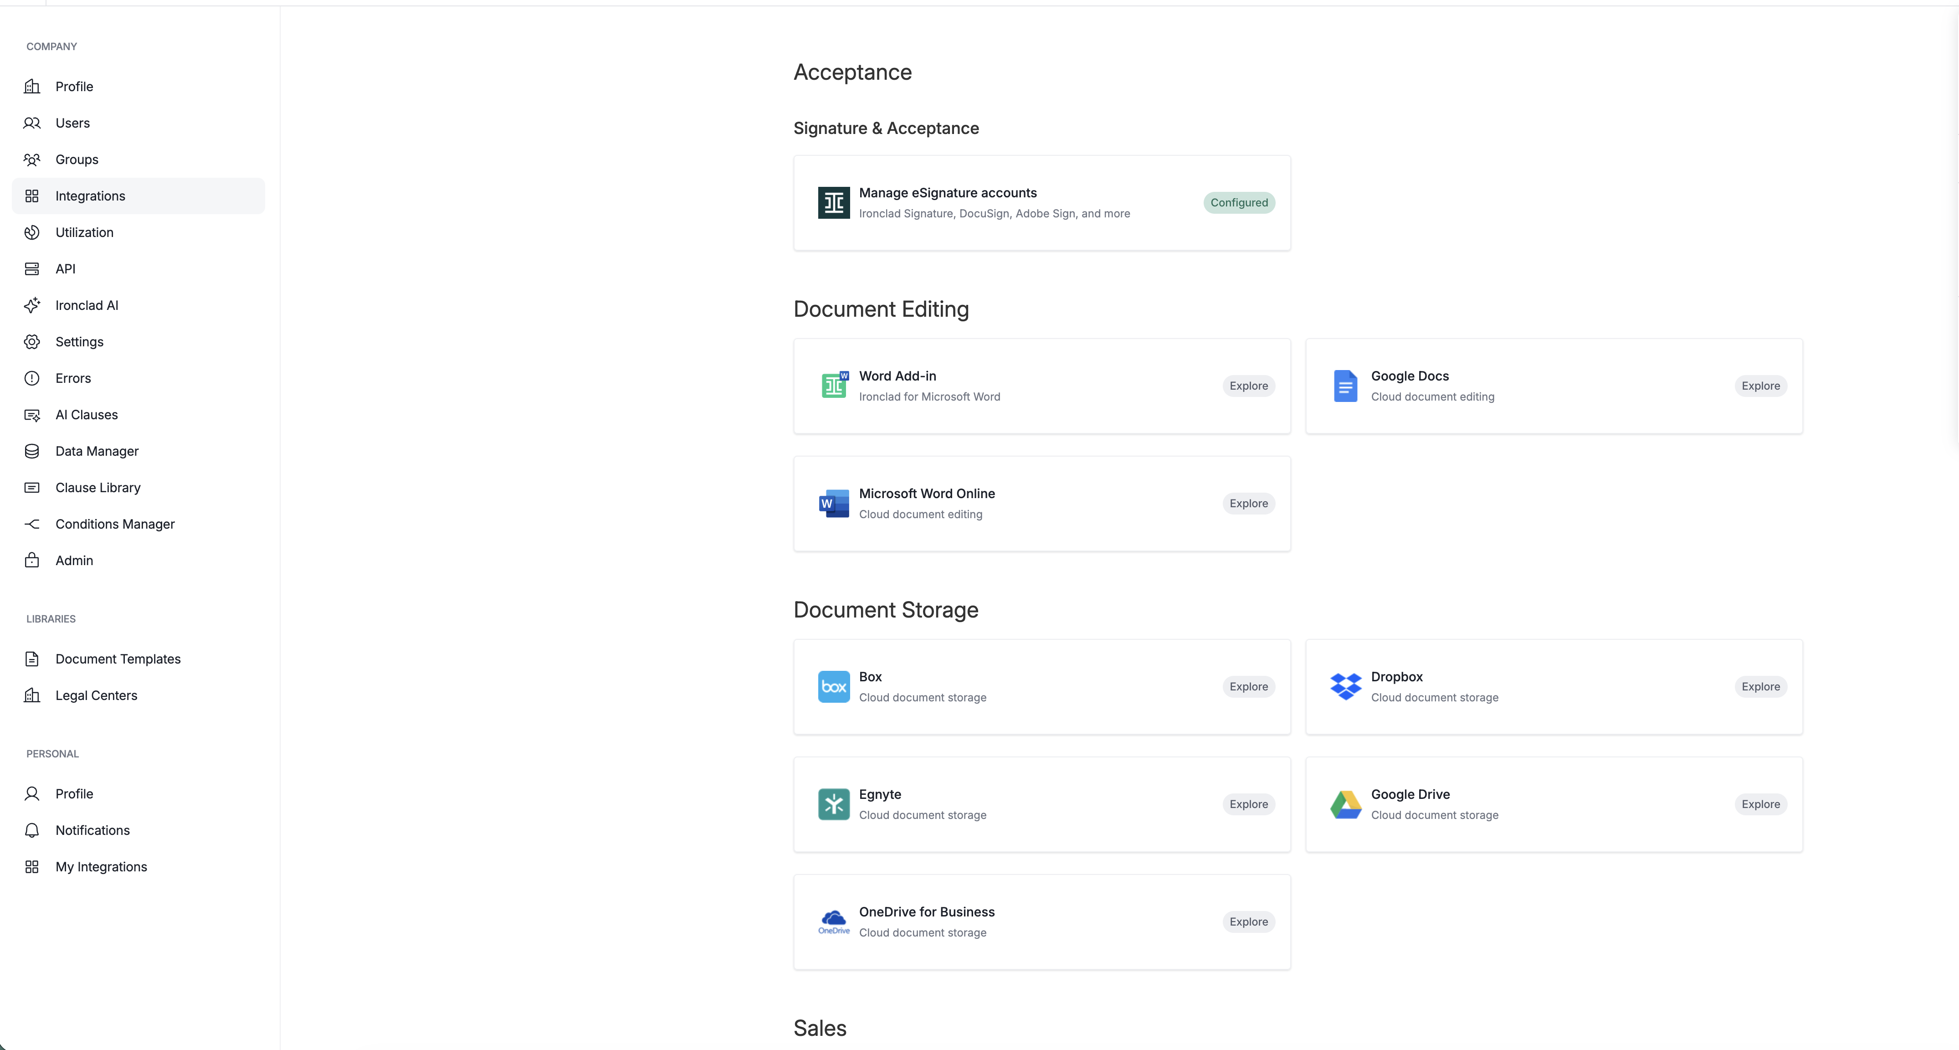This screenshot has height=1050, width=1959.
Task: Click the Google Docs logo icon
Action: [1345, 386]
